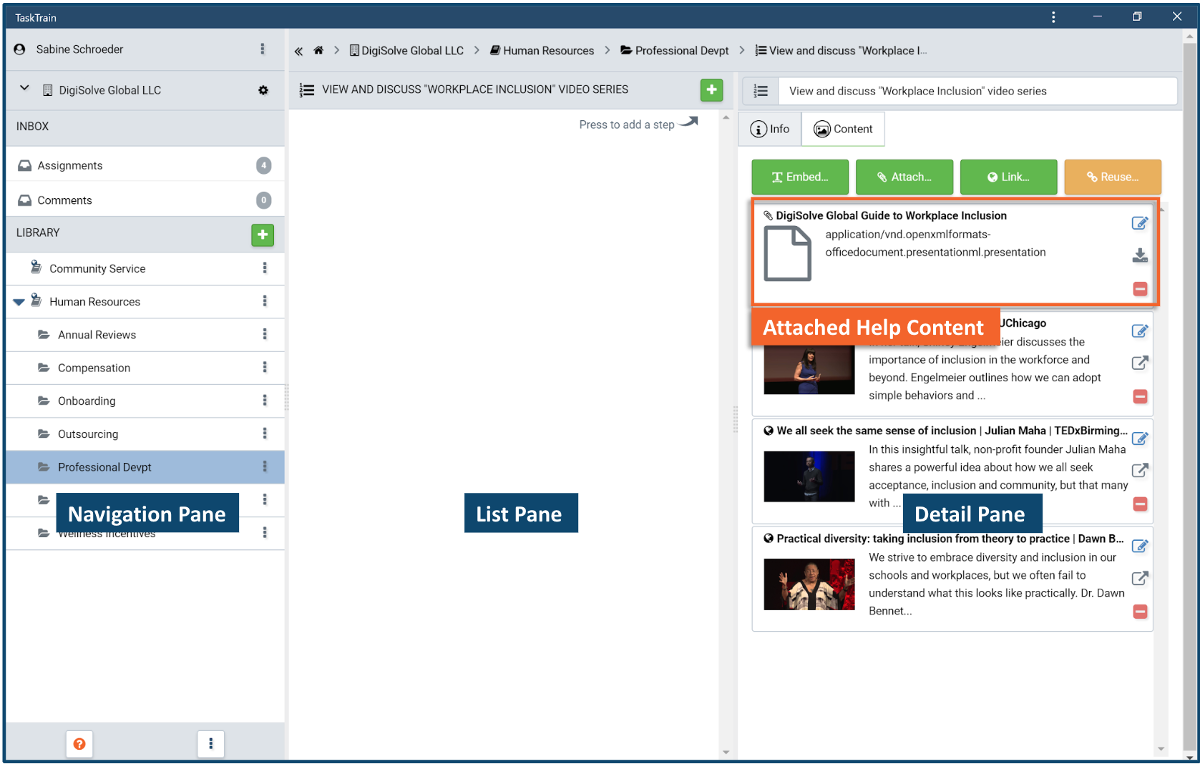1200x764 pixels.
Task: Select the Annual Reviews folder
Action: pyautogui.click(x=97, y=335)
